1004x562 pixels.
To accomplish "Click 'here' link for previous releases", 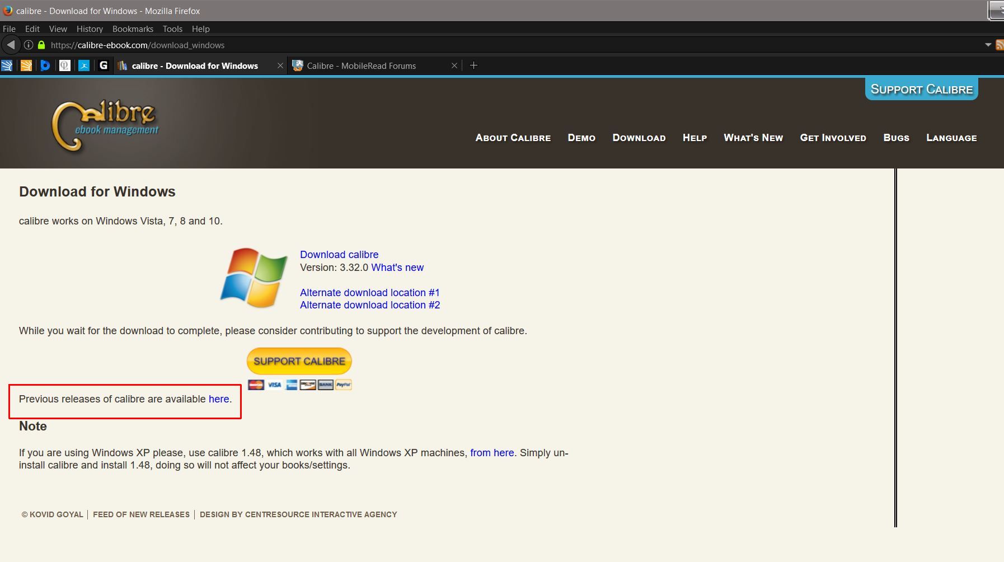I will coord(219,399).
